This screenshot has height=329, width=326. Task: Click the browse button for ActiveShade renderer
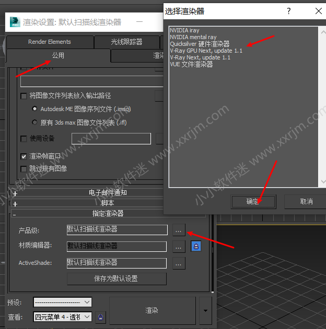179,263
